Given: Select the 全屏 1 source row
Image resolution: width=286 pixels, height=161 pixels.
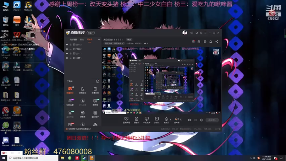Looking at the screenshot, I should [83, 58].
